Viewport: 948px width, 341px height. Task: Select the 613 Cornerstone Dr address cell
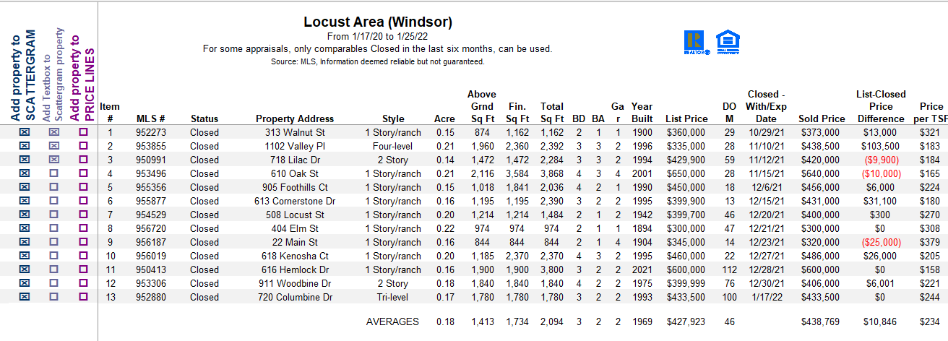point(295,201)
